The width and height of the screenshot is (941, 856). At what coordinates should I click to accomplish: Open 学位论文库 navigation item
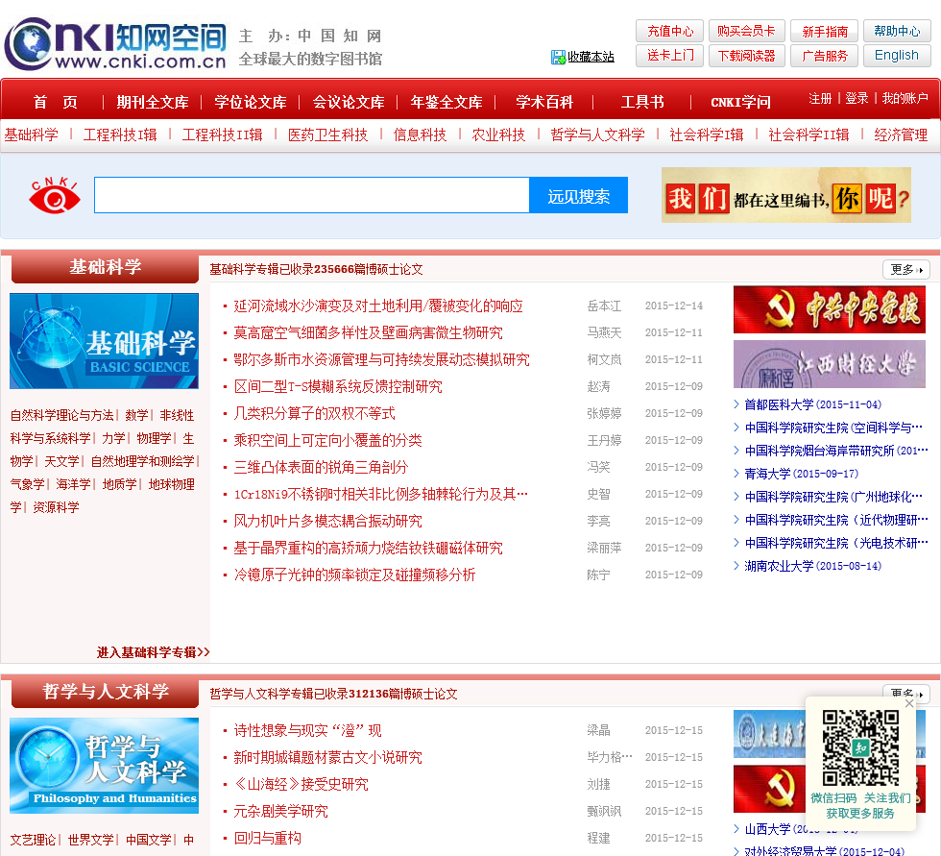pyautogui.click(x=251, y=102)
